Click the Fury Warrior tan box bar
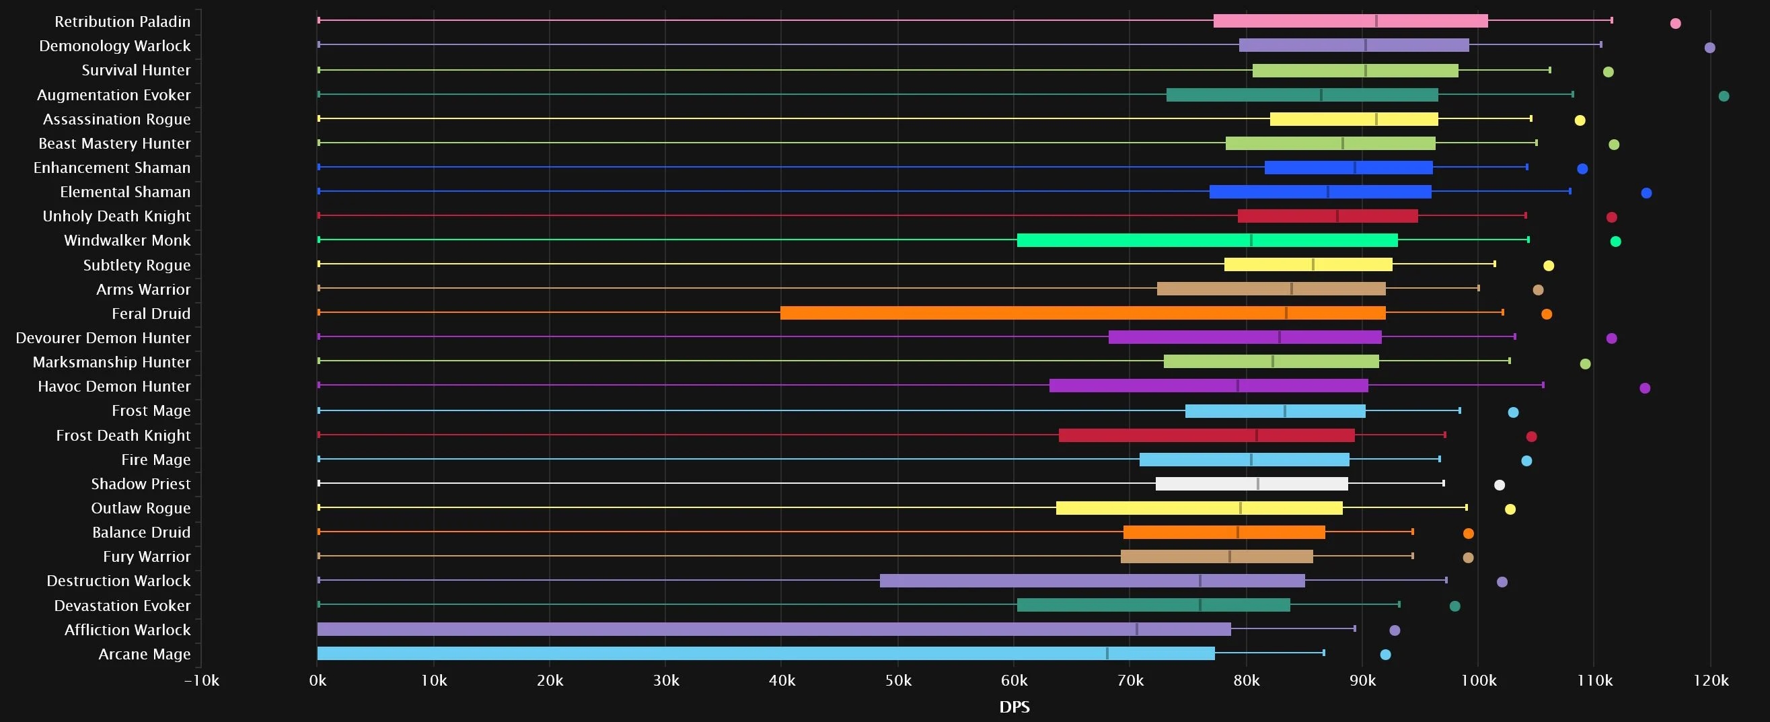The image size is (1770, 722). pyautogui.click(x=1216, y=556)
